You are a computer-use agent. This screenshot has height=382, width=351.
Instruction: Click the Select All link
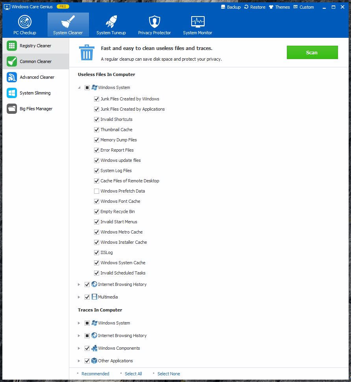pos(133,374)
